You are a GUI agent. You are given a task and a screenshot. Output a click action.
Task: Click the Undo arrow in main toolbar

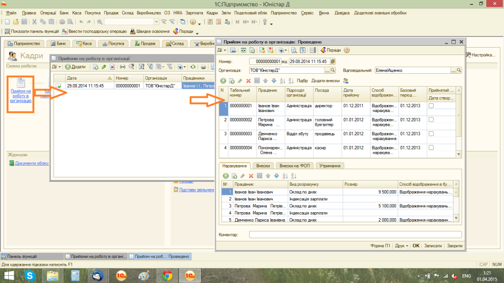(81, 22)
